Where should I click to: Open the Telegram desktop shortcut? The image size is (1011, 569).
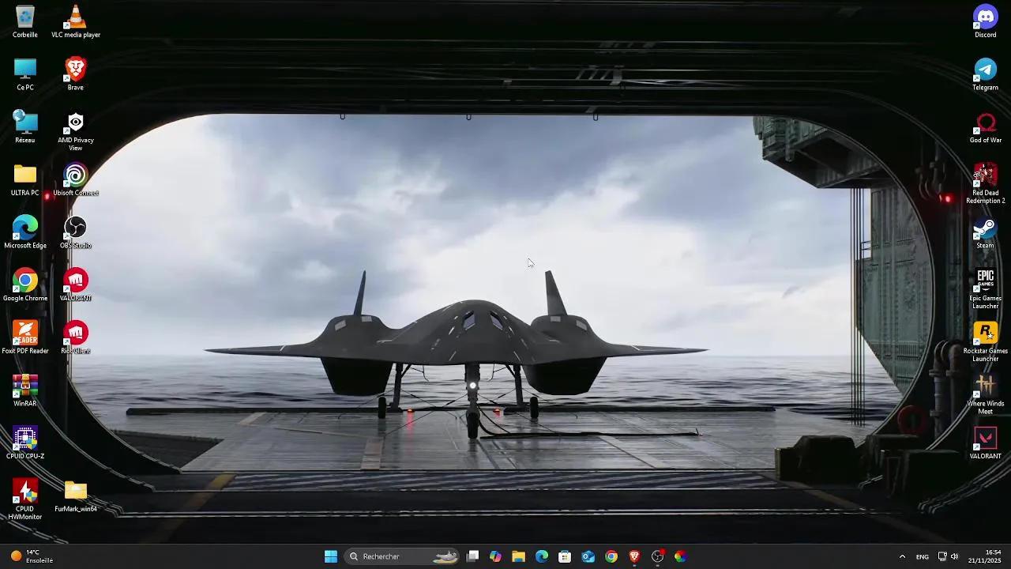[986, 74]
